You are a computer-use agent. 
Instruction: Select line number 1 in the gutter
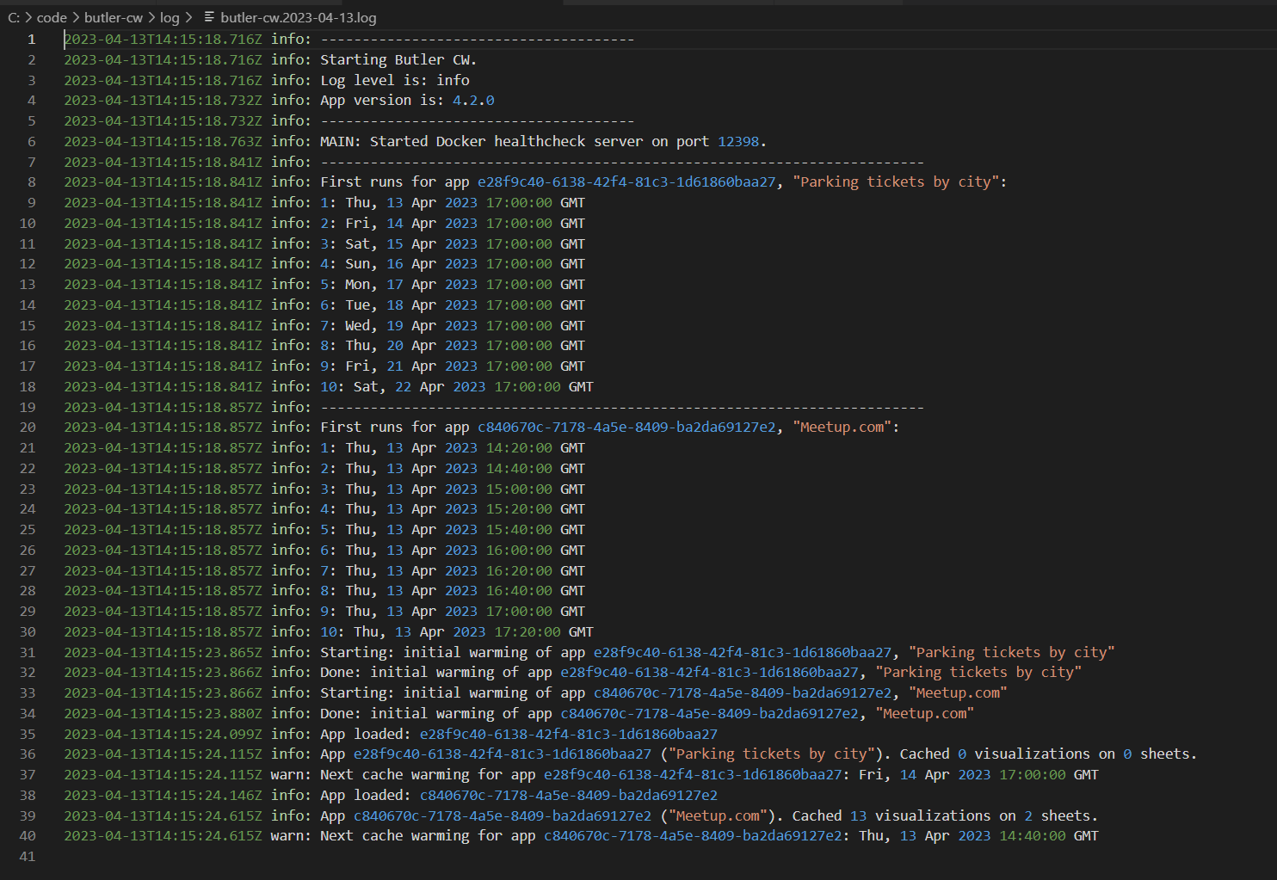31,39
